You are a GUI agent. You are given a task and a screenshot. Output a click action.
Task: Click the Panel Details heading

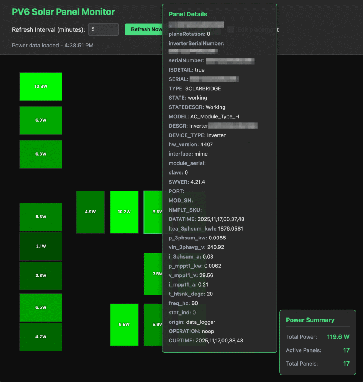point(187,14)
